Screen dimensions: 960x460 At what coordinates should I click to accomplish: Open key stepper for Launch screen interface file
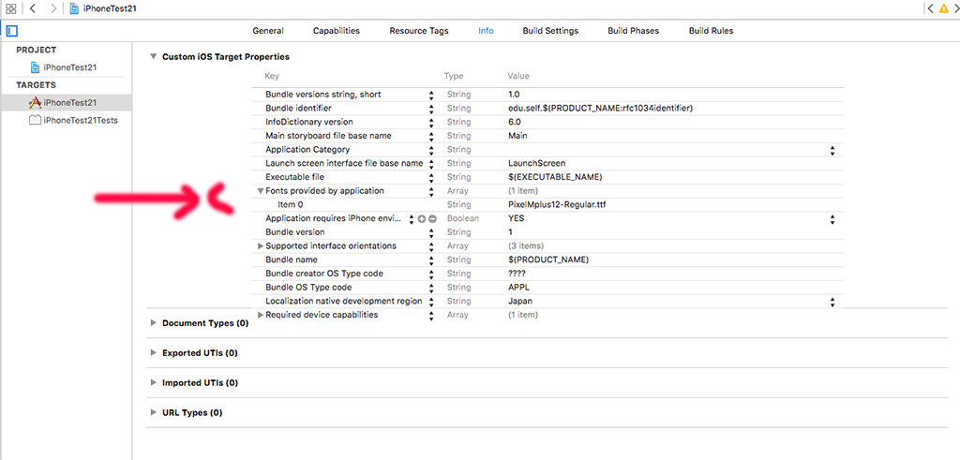click(x=431, y=163)
